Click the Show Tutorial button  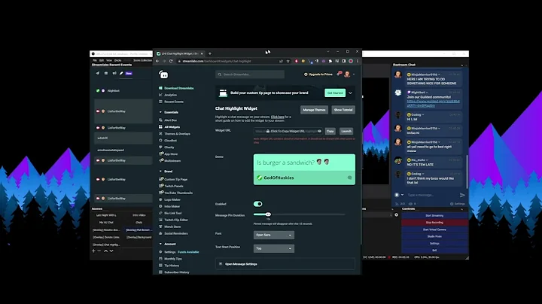click(343, 110)
